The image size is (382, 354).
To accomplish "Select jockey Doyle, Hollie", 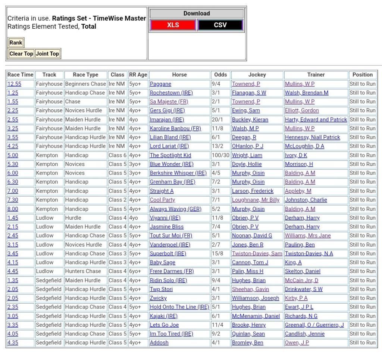I will (x=247, y=164).
